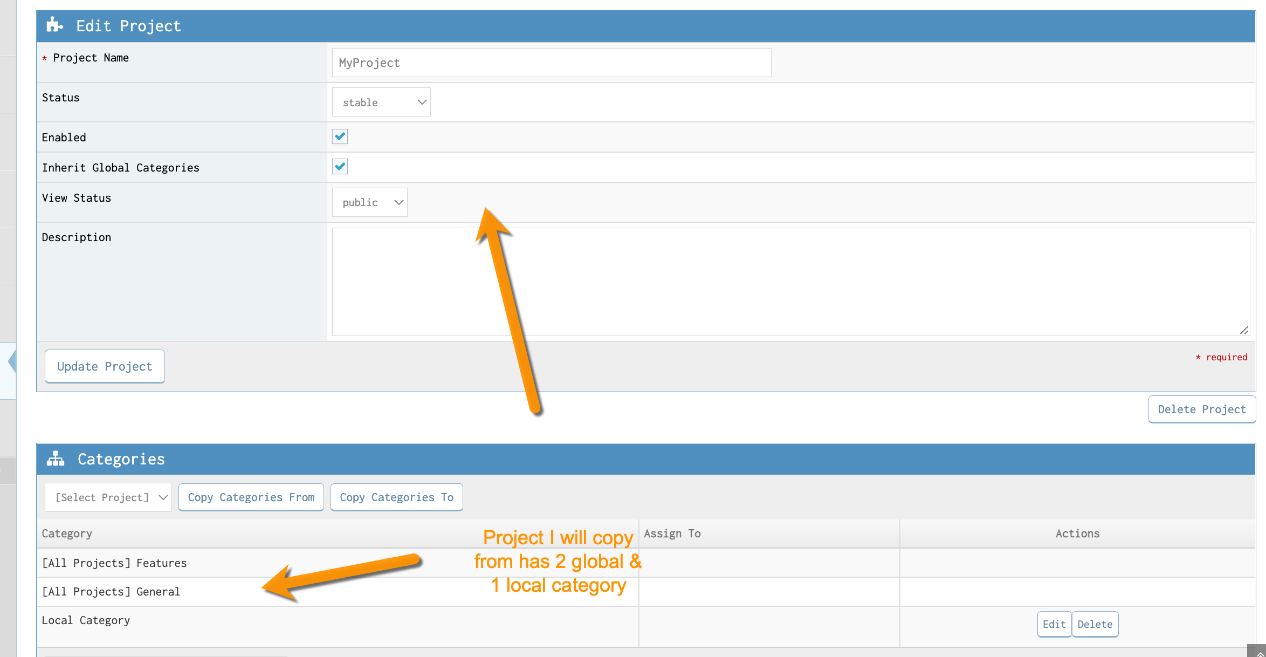Click the left sidebar collapse arrow
Screen dimensions: 1266x657
coord(11,361)
